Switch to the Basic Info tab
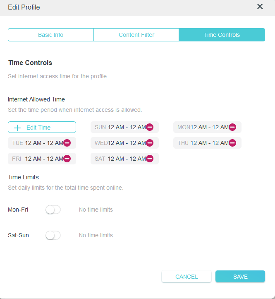This screenshot has height=299, width=275. click(x=50, y=35)
